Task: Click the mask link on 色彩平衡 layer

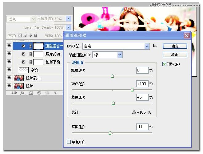Action: pos(30,62)
